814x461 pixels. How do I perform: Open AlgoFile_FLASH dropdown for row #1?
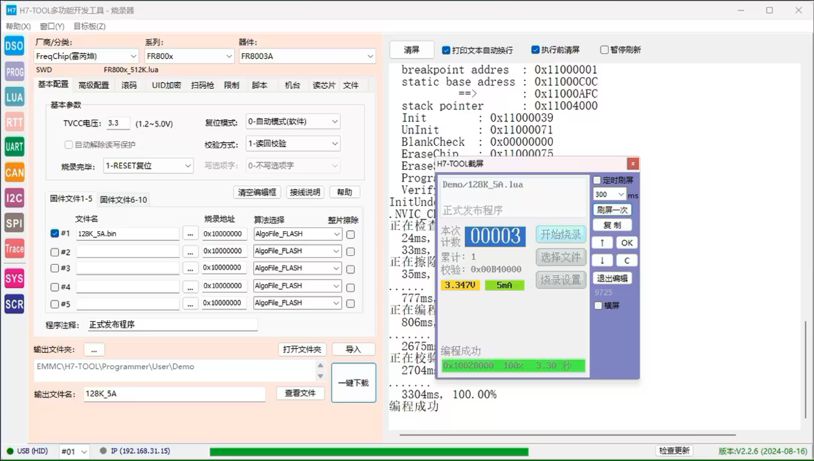tap(297, 234)
